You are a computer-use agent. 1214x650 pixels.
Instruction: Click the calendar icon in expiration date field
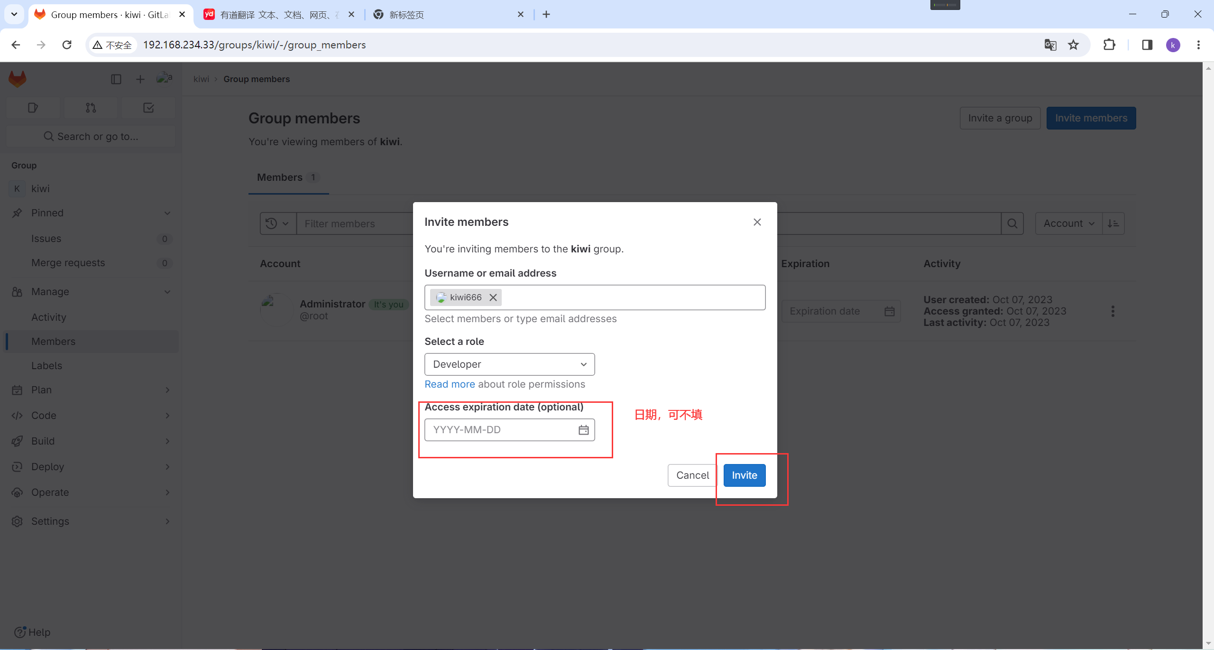click(x=583, y=430)
